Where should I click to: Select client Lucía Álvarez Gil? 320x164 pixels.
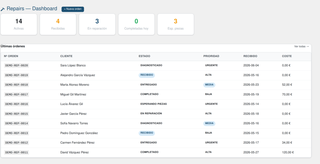(72, 104)
